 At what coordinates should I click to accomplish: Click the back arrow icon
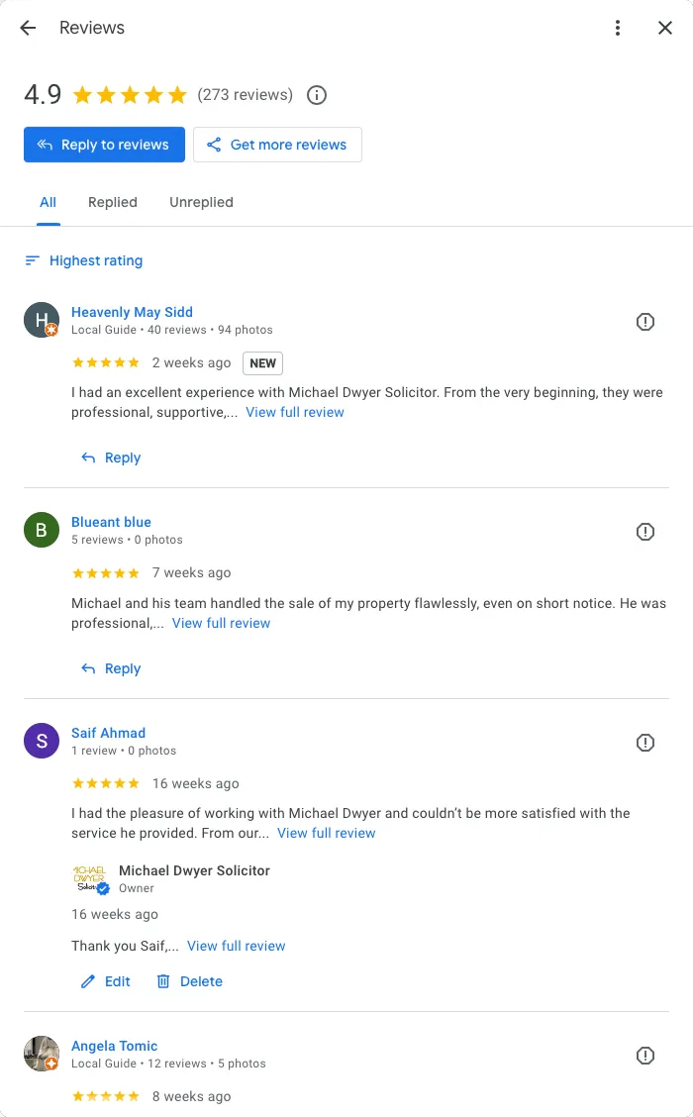[x=28, y=28]
